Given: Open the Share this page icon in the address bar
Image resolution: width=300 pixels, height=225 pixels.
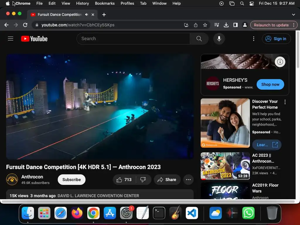Looking at the screenshot, I should (195, 25).
